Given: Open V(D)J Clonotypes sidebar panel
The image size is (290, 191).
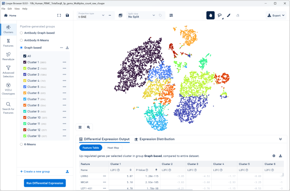Looking at the screenshot, I should (x=8, y=89).
